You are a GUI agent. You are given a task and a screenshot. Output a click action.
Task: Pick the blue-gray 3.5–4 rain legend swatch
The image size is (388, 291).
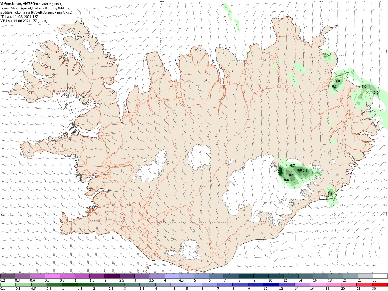pos(147,285)
